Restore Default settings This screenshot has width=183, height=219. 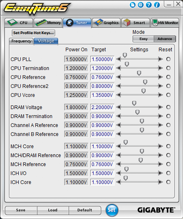pos(85,210)
